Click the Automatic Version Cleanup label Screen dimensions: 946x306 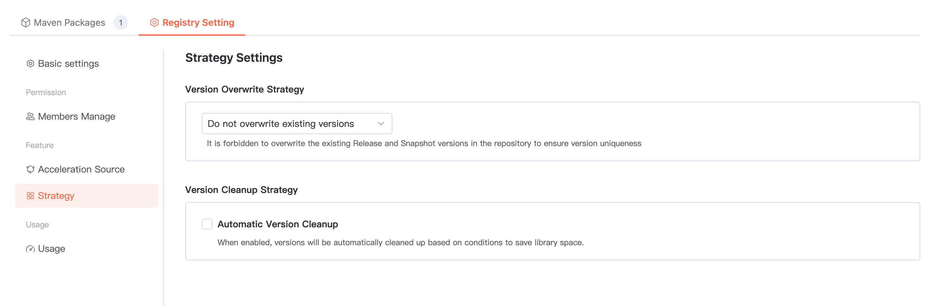(278, 224)
